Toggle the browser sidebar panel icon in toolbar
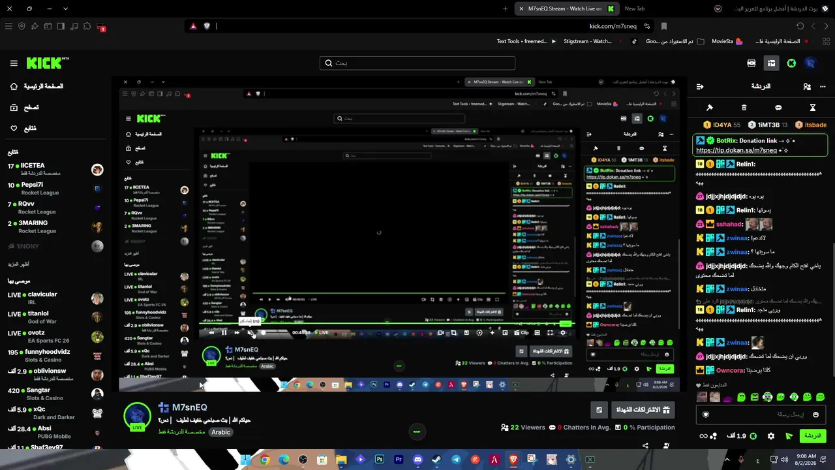This screenshot has width=835, height=470. (61, 26)
